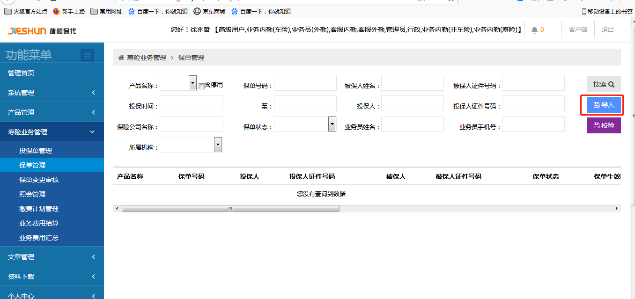The width and height of the screenshot is (635, 299).
Task: Open the 常用网址 bookmark folder
Action: click(x=106, y=11)
